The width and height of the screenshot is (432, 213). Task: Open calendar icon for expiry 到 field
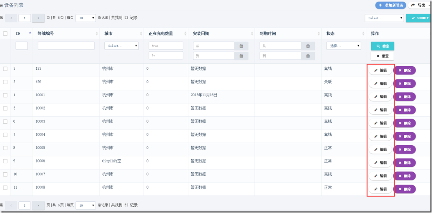point(308,56)
